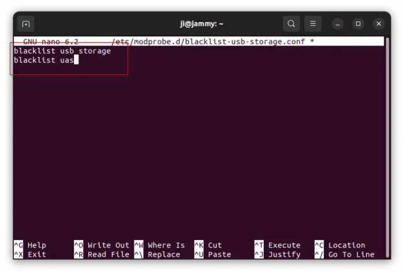404x274 pixels.
Task: Minimize the terminal window
Action: (338, 24)
